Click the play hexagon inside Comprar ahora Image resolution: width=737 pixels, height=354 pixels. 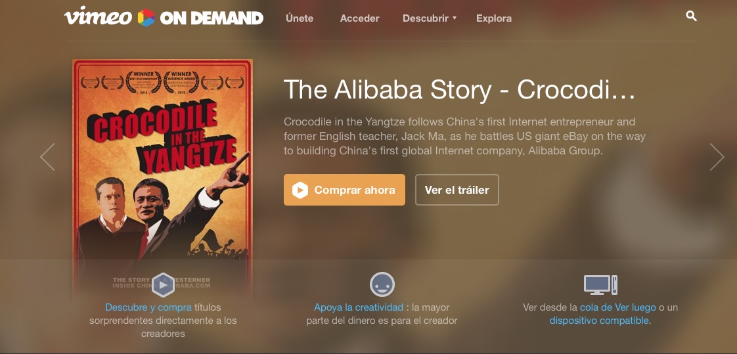coord(300,190)
